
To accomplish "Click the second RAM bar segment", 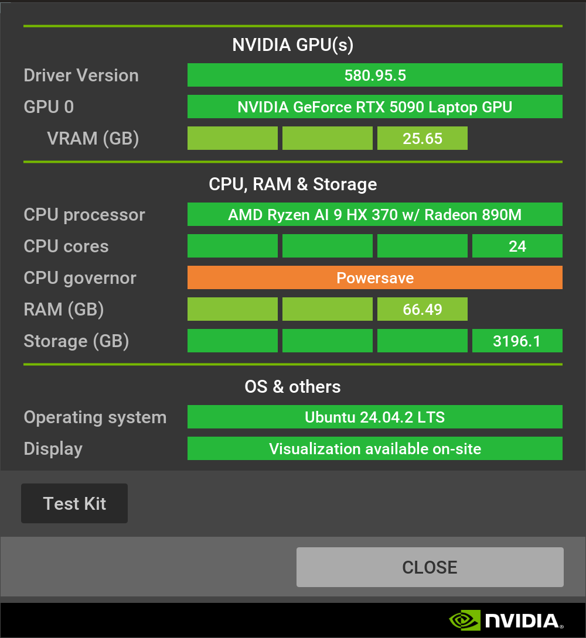I will [x=328, y=310].
